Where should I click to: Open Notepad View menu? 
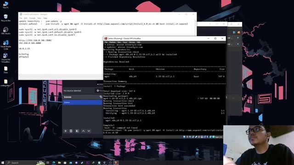(39, 18)
